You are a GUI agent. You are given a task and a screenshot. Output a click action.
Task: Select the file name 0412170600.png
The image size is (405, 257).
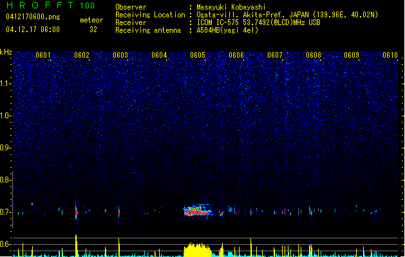(33, 17)
